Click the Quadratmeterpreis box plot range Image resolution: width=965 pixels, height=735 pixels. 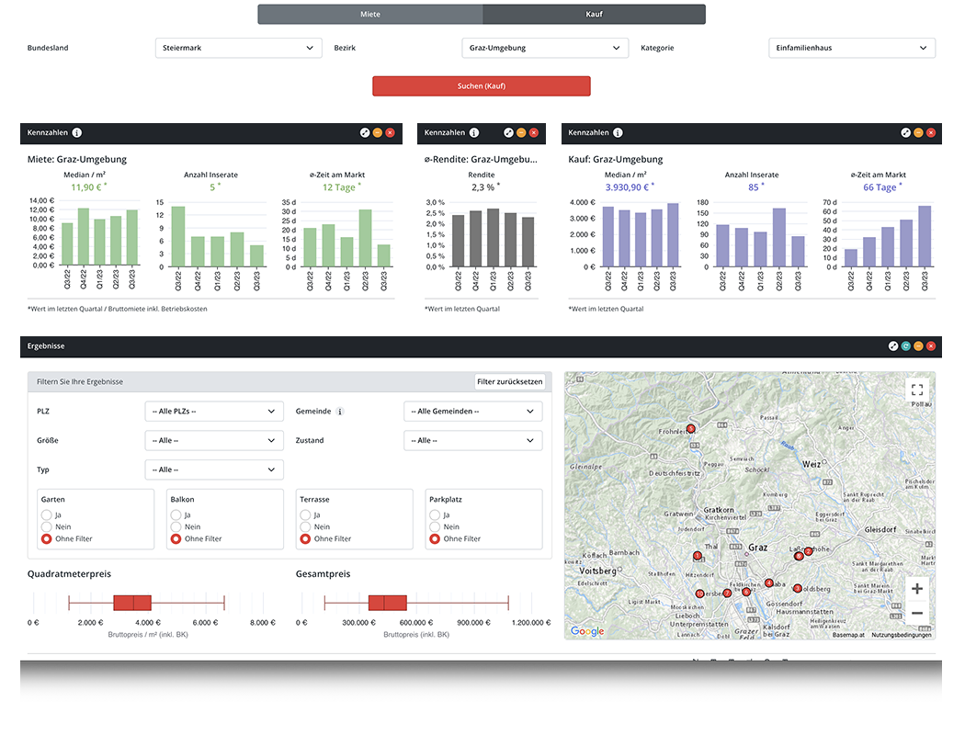(132, 603)
